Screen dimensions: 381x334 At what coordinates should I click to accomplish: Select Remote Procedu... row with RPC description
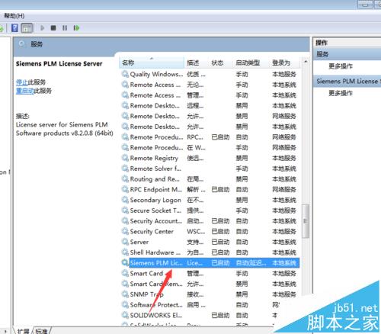point(210,137)
